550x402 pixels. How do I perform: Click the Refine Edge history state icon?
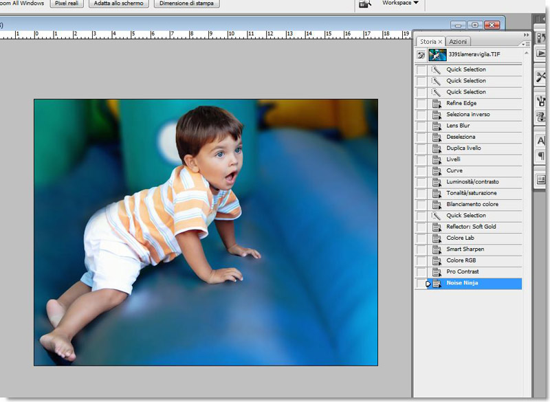(x=436, y=103)
